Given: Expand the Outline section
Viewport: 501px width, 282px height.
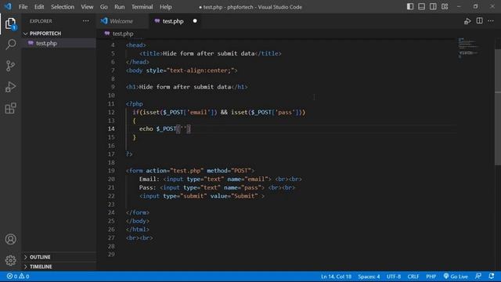Looking at the screenshot, I should pos(59,257).
